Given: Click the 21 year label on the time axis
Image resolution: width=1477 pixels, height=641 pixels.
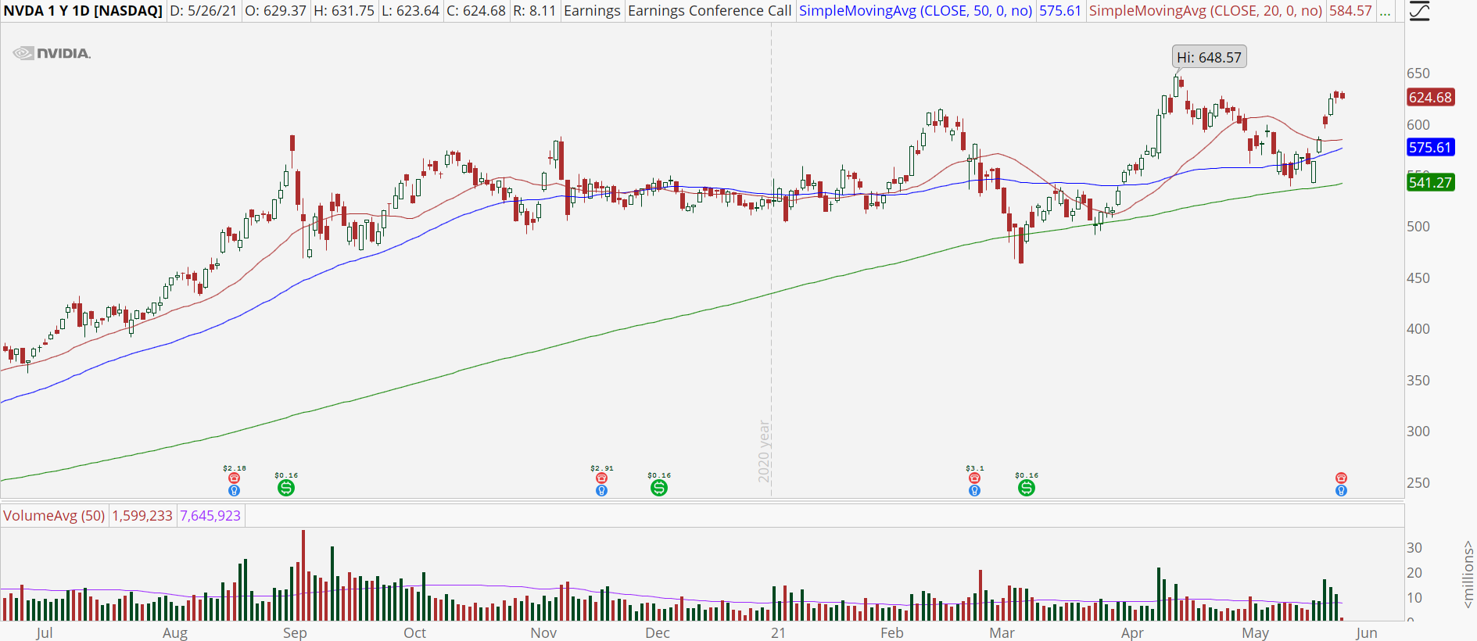Looking at the screenshot, I should (778, 632).
